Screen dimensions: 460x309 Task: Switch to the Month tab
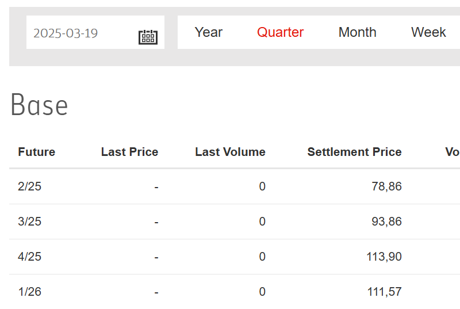[357, 32]
